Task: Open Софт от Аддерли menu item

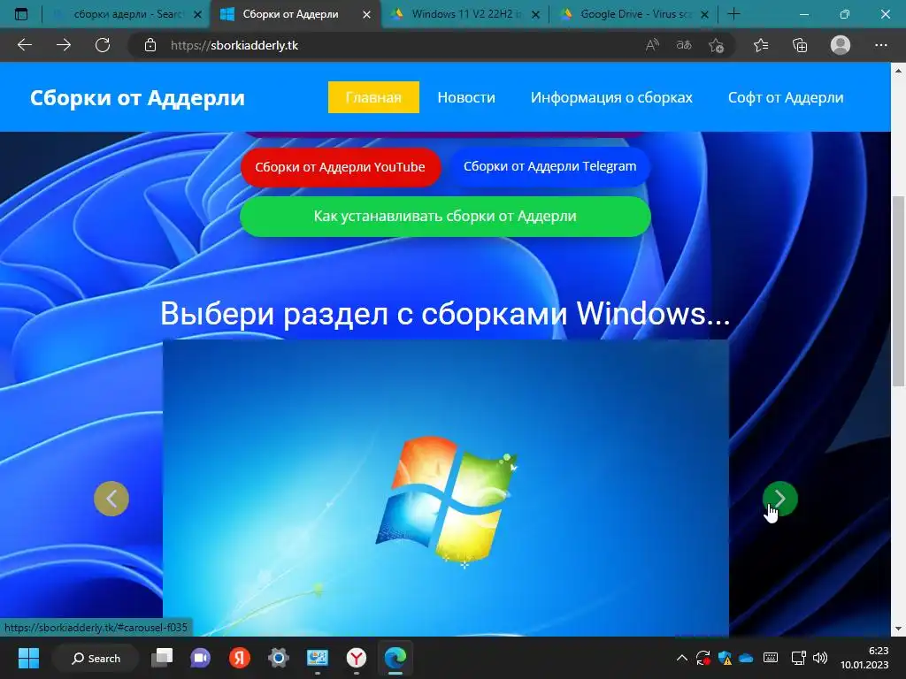Action: pyautogui.click(x=786, y=97)
